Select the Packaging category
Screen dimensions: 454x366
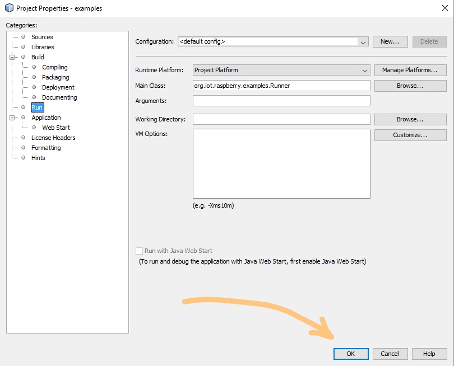pos(55,77)
